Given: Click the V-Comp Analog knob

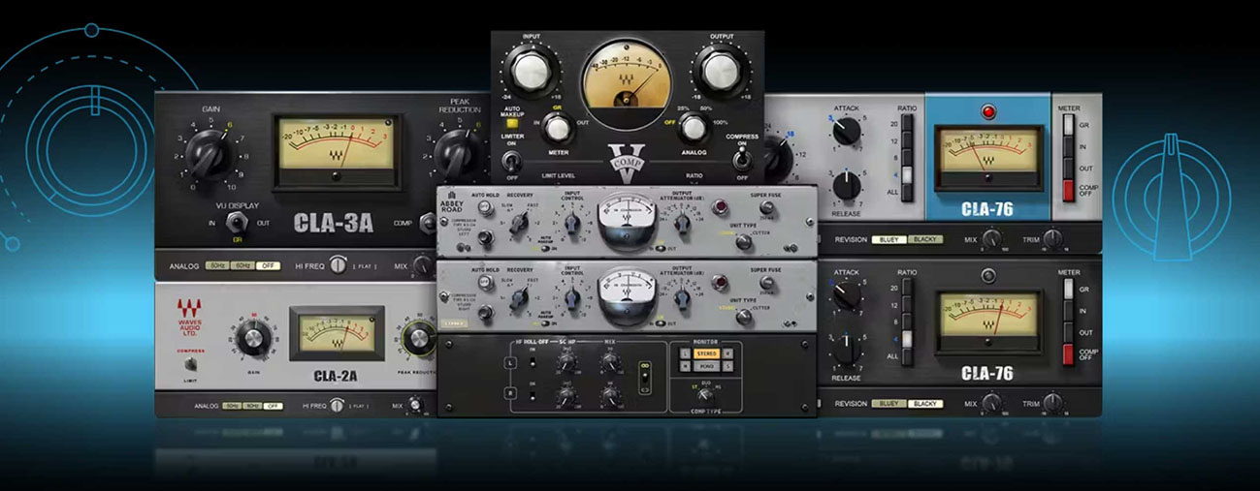Looking at the screenshot, I should (x=692, y=127).
